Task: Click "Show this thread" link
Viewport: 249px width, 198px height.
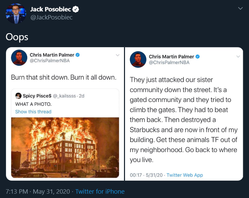Action: (x=33, y=112)
